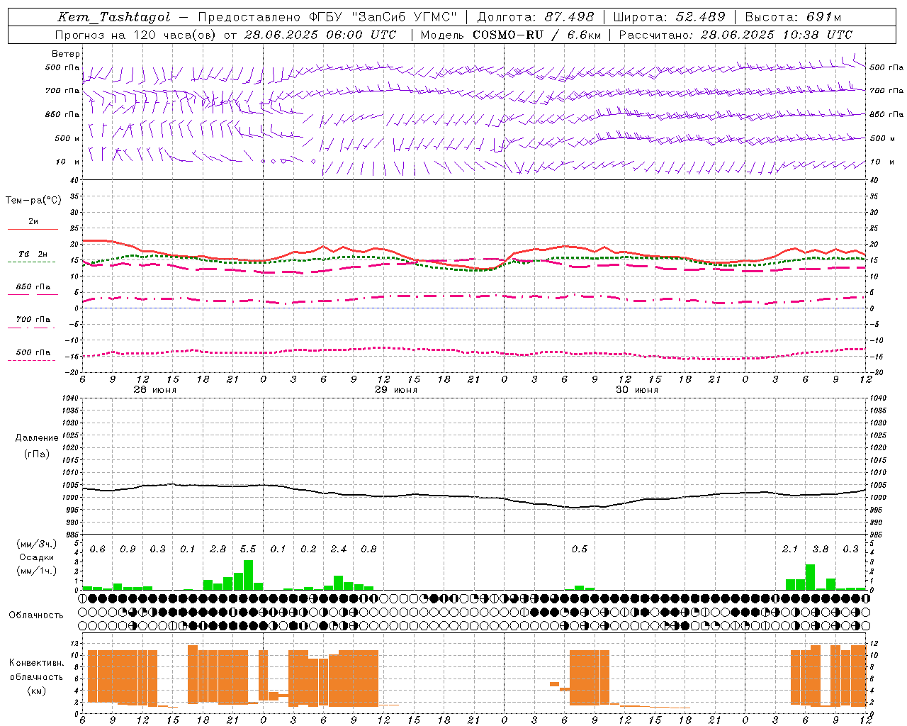Click 'Предоставлено ФГБУ "ЗапСиб УГМС"' provider text
The height and width of the screenshot is (726, 907).
328,18
